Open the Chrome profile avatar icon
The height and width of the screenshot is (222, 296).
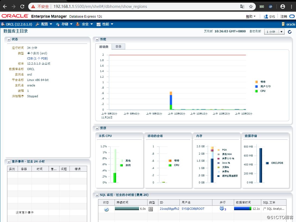(x=282, y=7)
